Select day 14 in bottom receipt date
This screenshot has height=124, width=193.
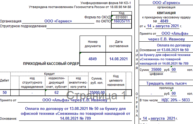tap(145, 119)
